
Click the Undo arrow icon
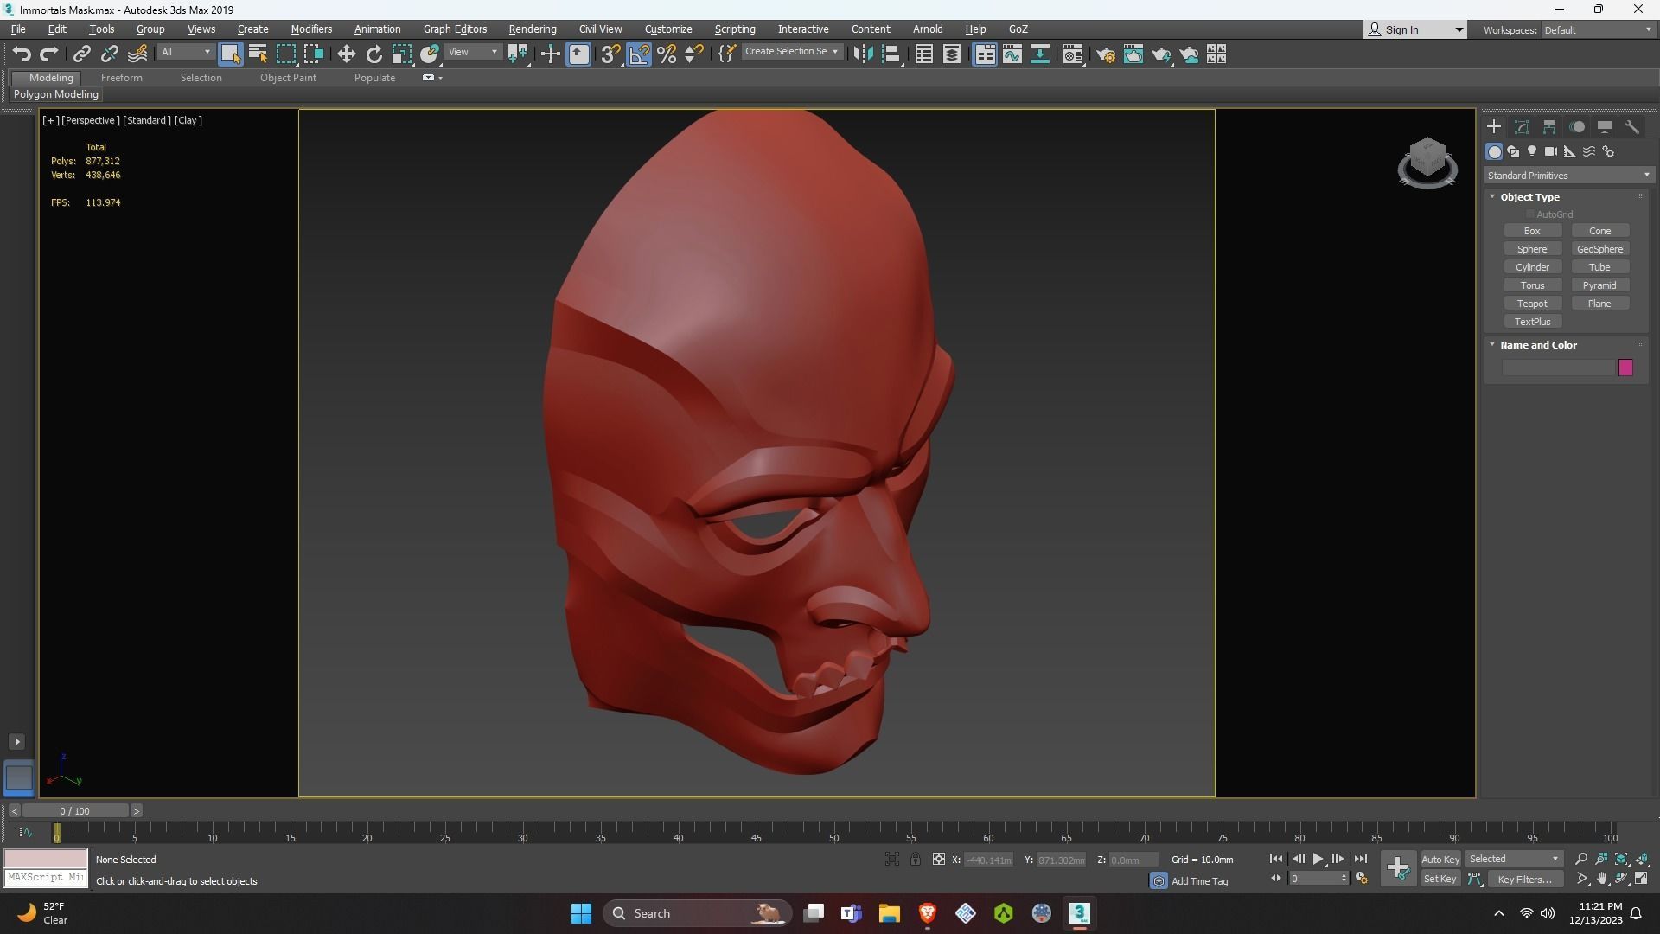pyautogui.click(x=22, y=54)
